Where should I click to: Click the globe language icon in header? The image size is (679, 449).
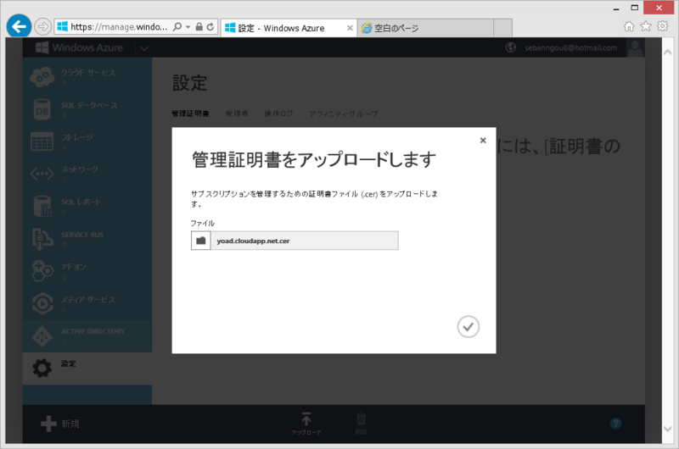(x=511, y=47)
